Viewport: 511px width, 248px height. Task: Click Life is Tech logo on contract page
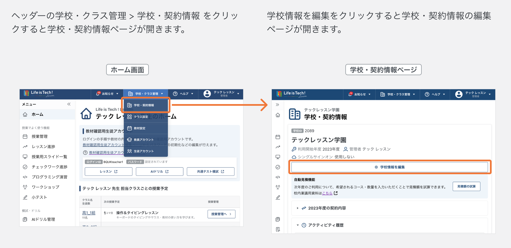pyautogui.click(x=291, y=94)
